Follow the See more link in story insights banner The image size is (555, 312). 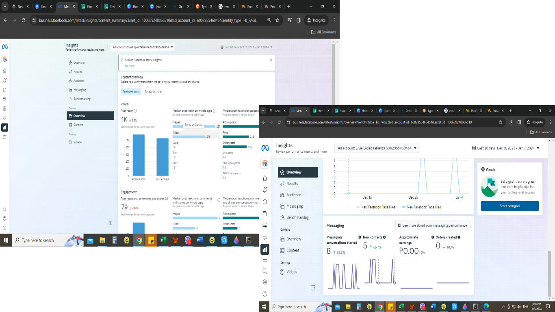(x=129, y=66)
